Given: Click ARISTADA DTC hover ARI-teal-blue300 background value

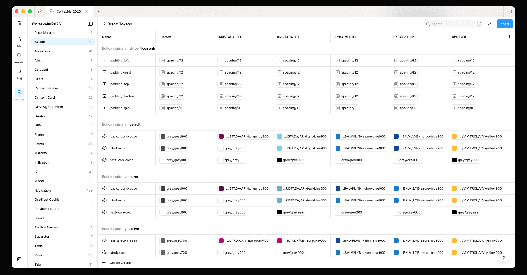Looking at the screenshot, I should (x=302, y=188).
